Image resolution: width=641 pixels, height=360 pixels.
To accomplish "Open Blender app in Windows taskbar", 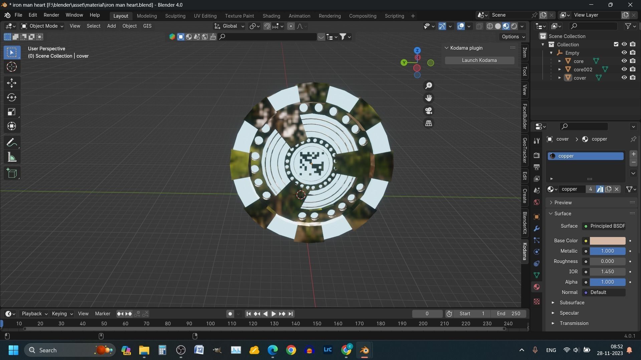I will (364, 350).
